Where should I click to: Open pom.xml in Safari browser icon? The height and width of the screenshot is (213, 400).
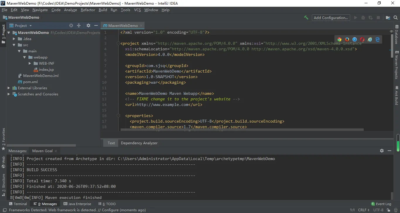pos(355,39)
